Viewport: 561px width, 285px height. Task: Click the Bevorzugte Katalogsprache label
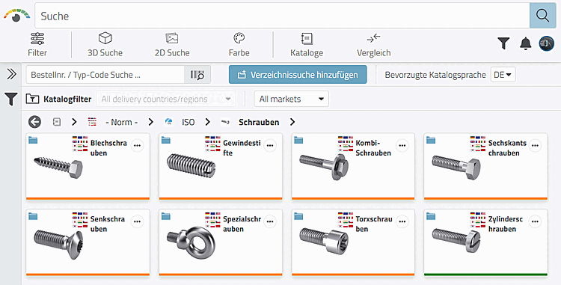click(x=435, y=75)
